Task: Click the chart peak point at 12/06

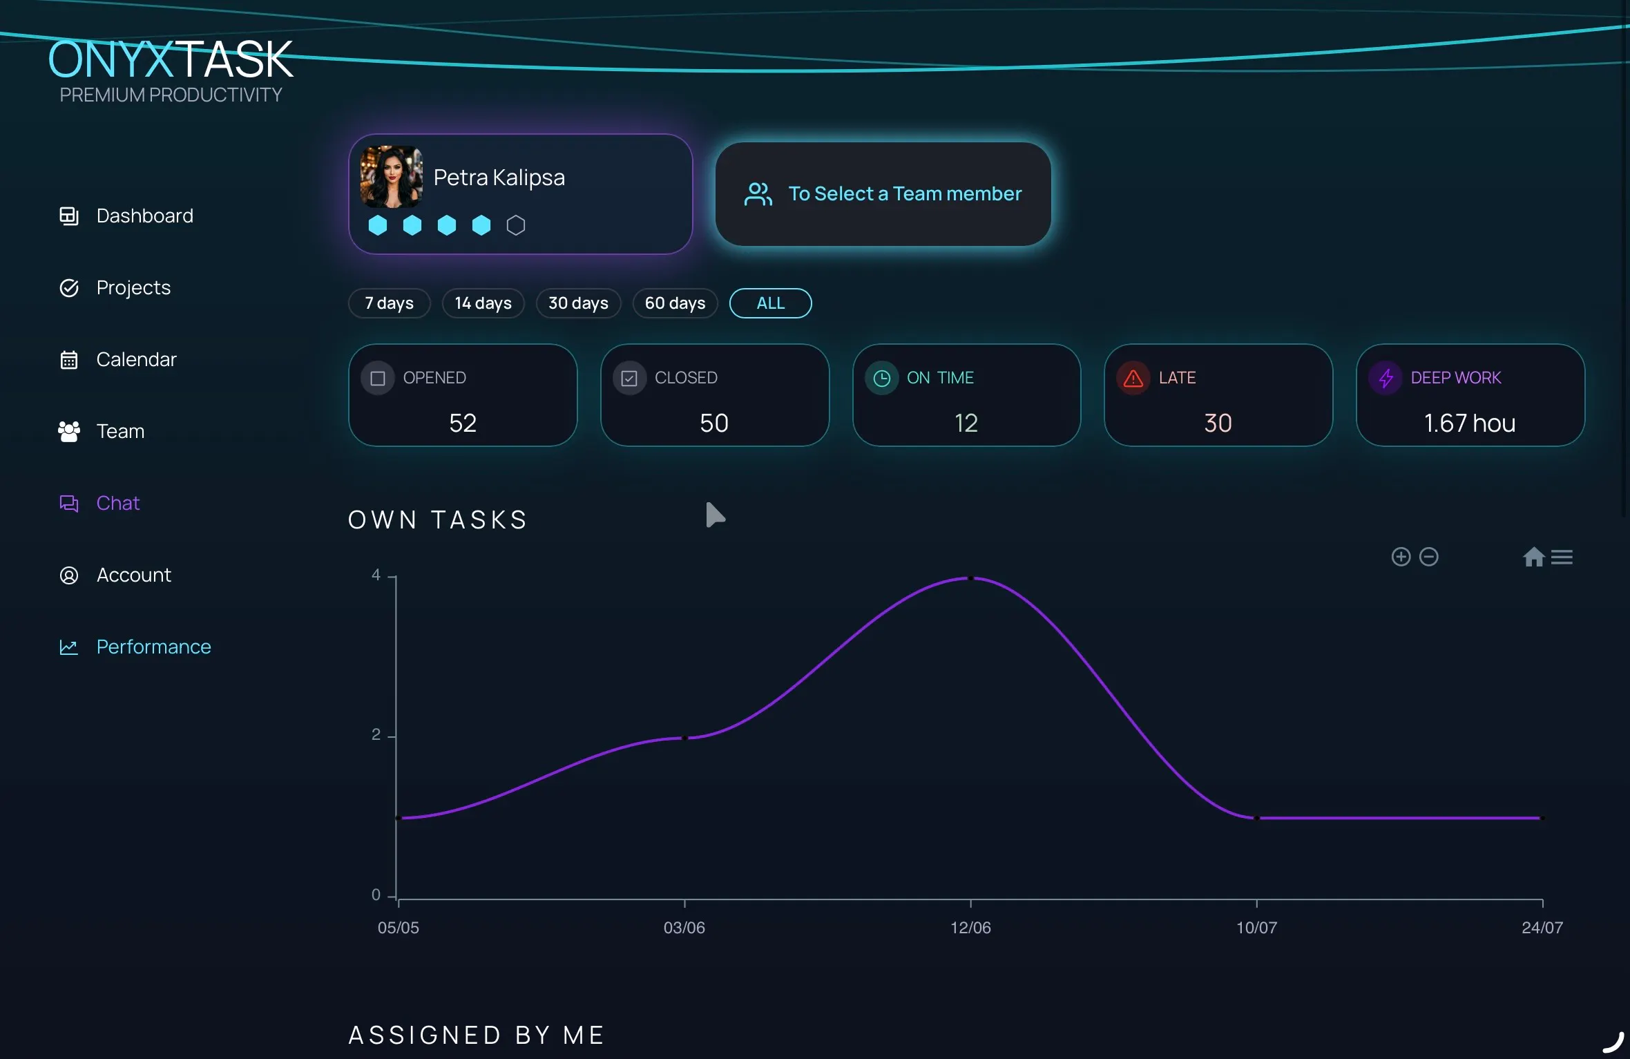Action: (970, 578)
